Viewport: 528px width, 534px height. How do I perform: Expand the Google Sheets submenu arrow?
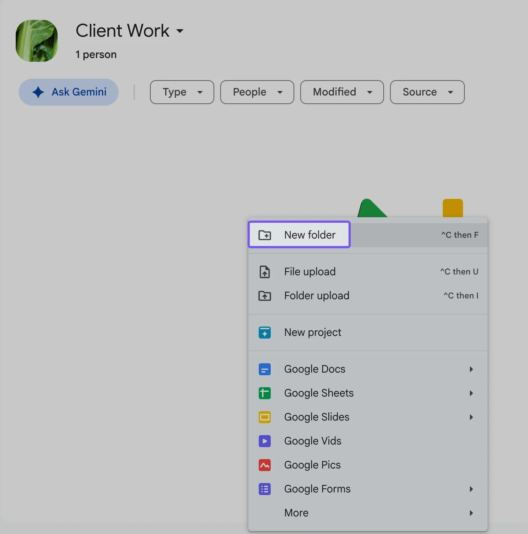(x=471, y=393)
